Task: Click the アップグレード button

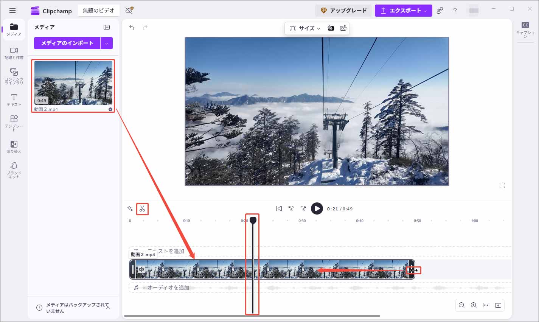Action: pyautogui.click(x=343, y=11)
